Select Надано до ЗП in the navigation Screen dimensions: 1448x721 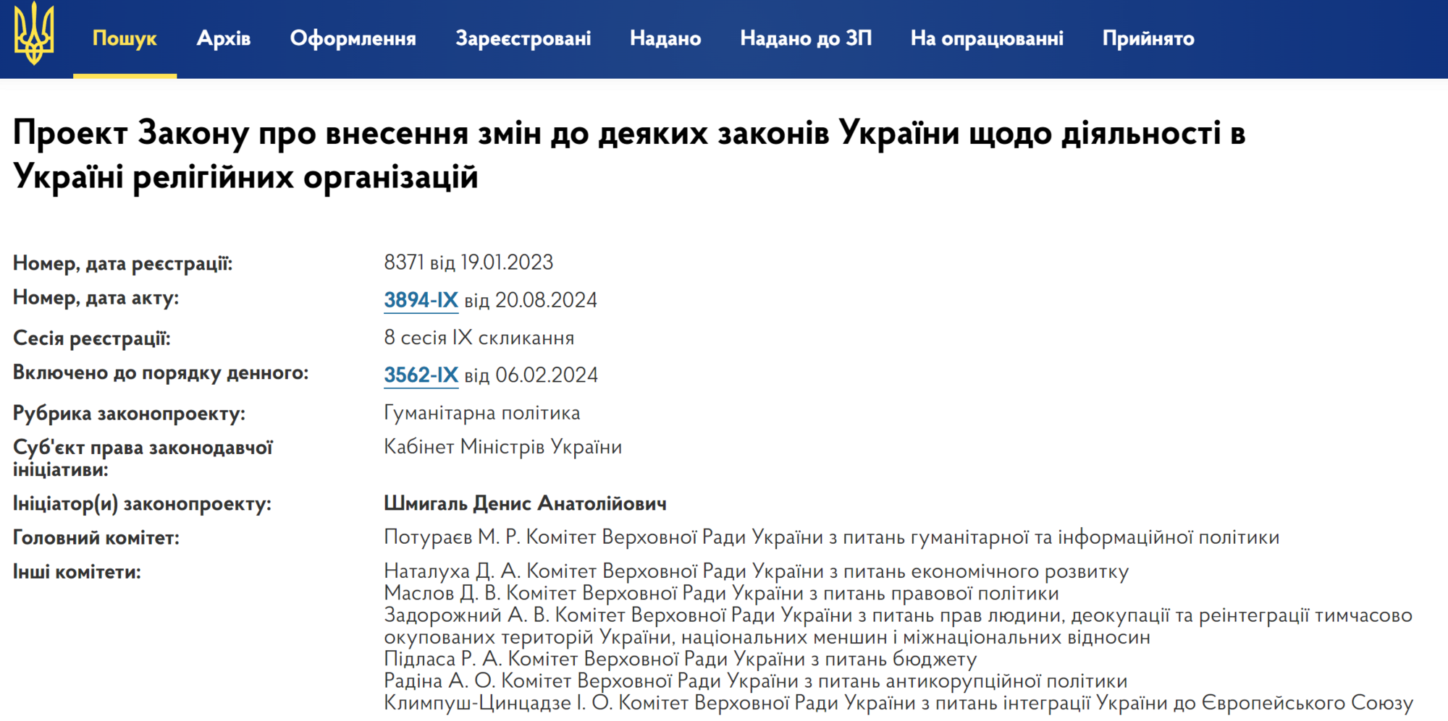[806, 38]
